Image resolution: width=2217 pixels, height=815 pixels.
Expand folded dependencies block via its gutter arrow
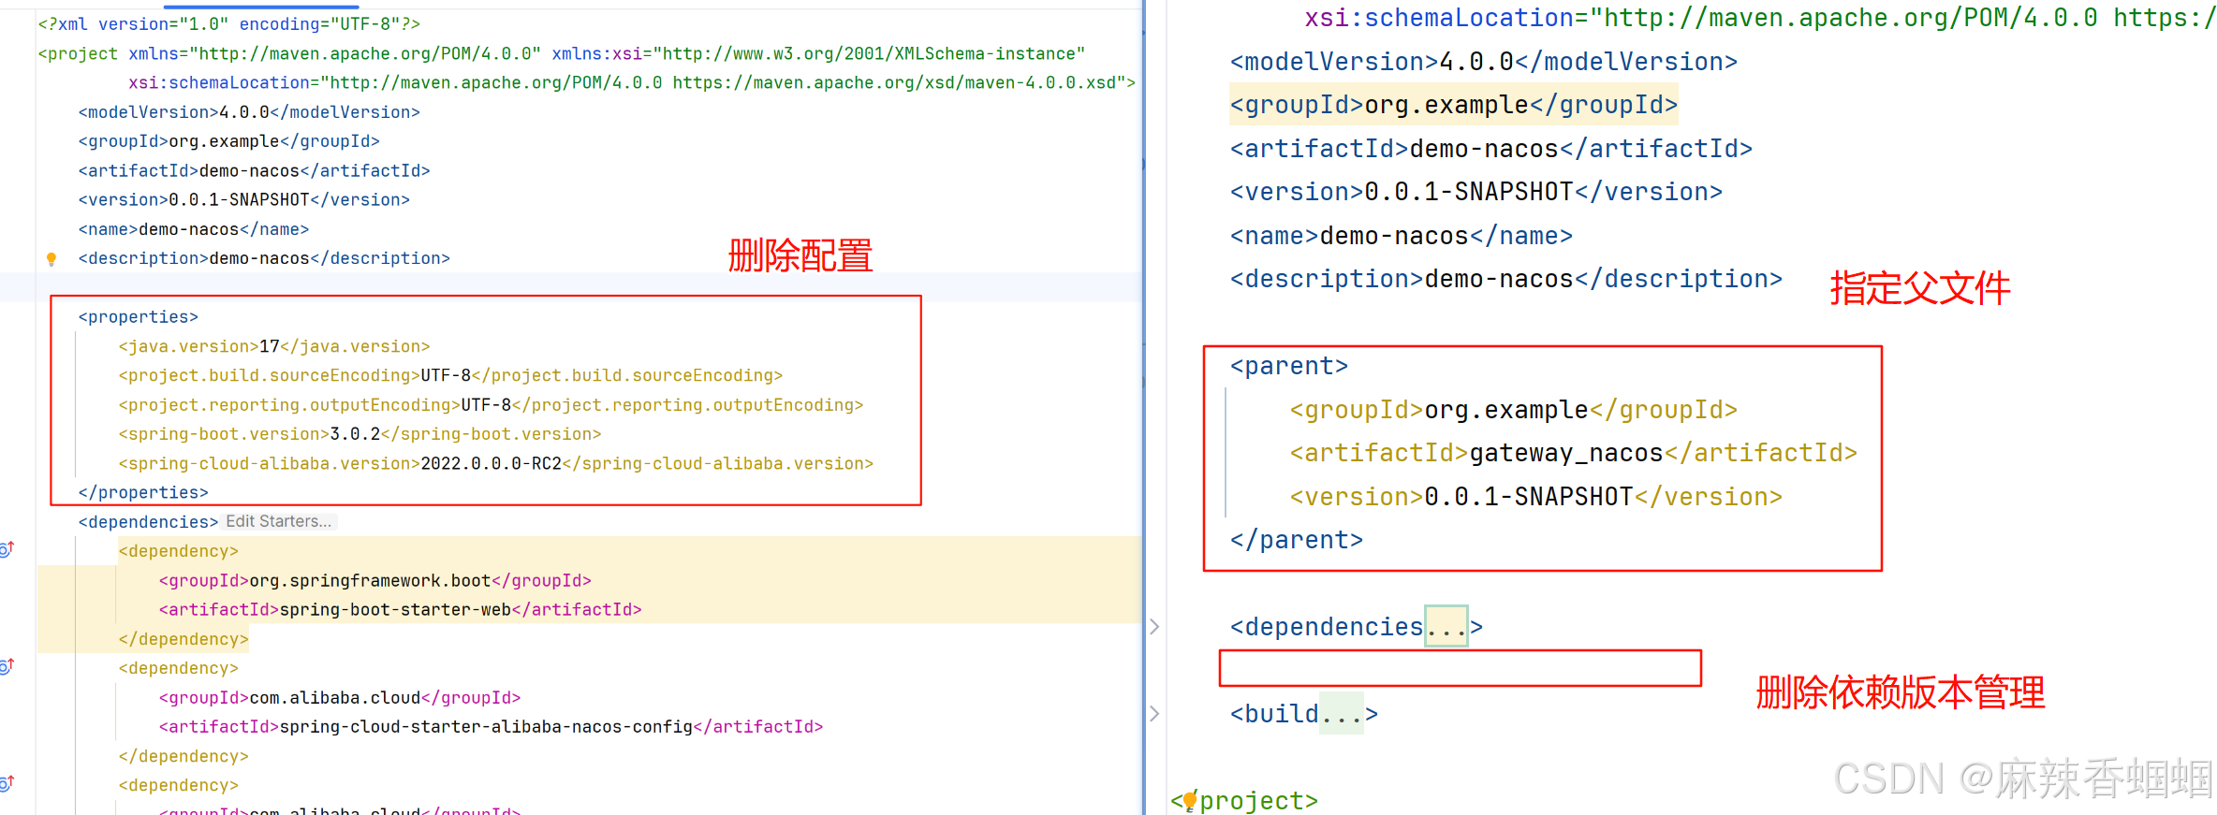pyautogui.click(x=1154, y=627)
